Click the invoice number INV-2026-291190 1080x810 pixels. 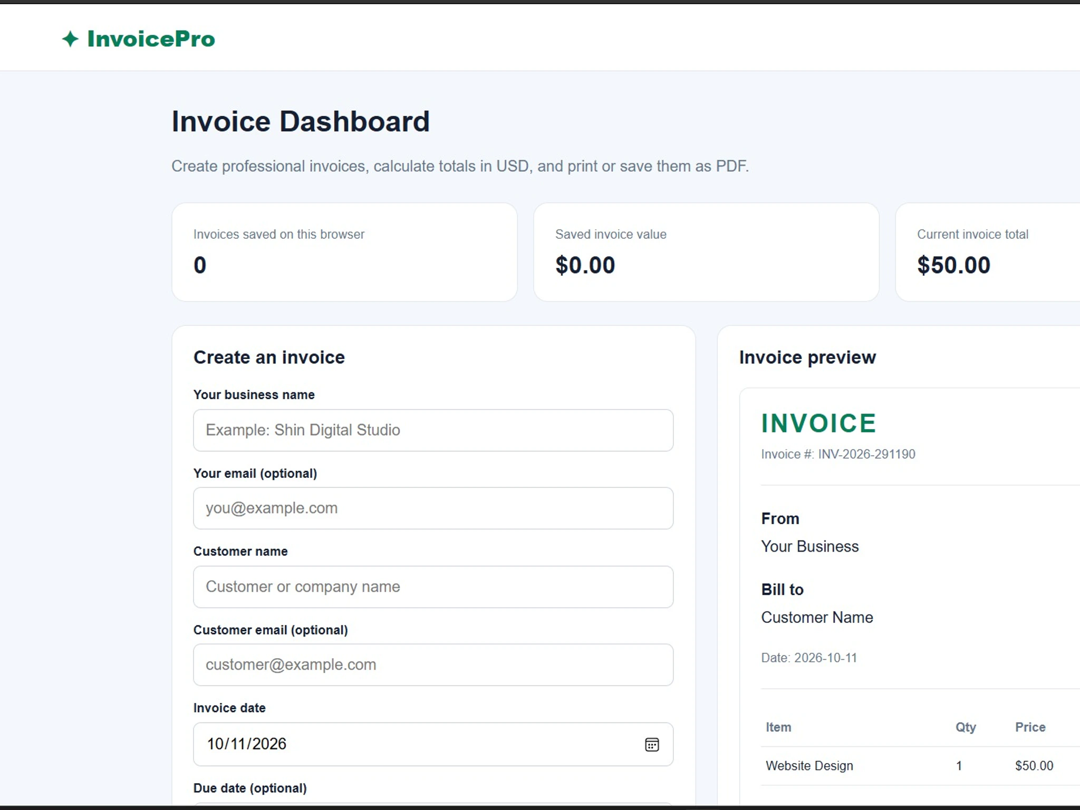click(x=866, y=454)
